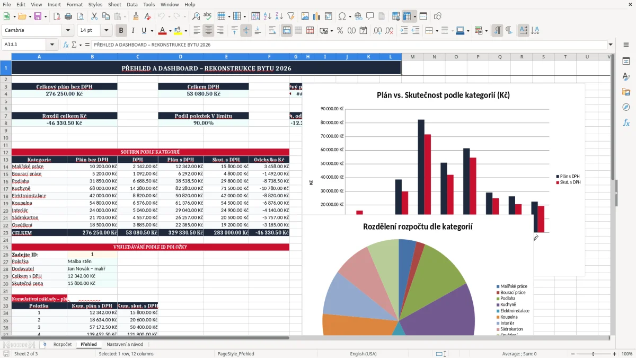Open Find & Replace

point(196,16)
